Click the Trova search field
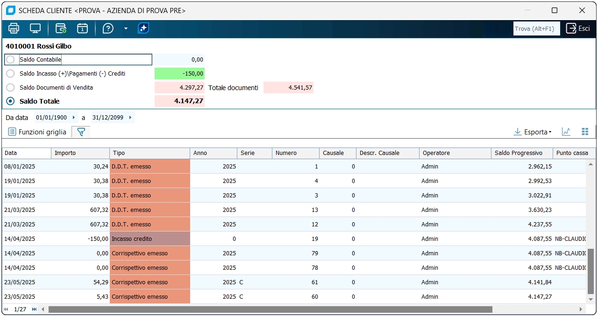The width and height of the screenshot is (598, 316). click(x=536, y=28)
